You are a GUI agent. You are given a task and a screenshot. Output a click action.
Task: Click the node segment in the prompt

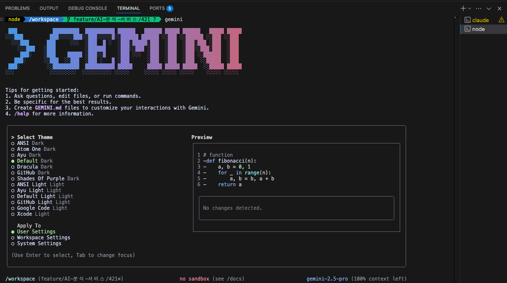pos(14,19)
